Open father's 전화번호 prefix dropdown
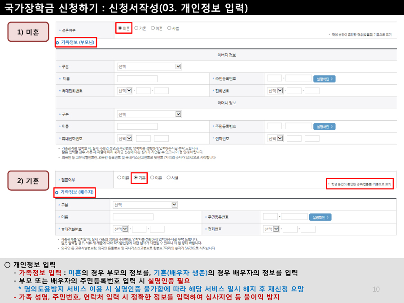Viewport: 404px width, 303px height. click(x=275, y=91)
